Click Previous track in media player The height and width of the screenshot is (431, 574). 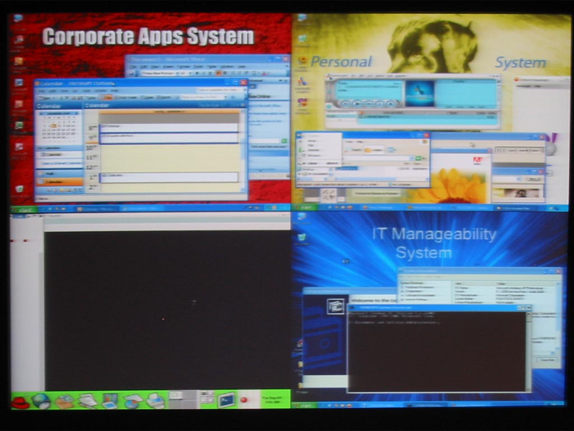pos(345,104)
